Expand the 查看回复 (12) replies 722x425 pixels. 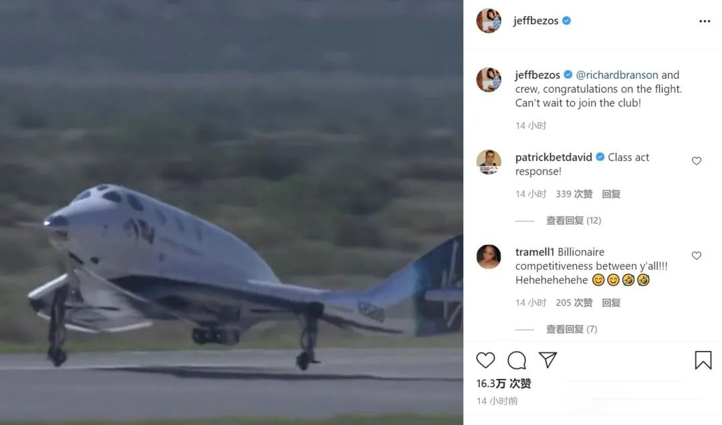pos(574,221)
